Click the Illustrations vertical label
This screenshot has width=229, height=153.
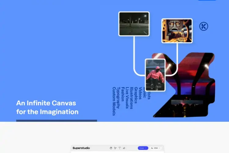tap(131, 98)
